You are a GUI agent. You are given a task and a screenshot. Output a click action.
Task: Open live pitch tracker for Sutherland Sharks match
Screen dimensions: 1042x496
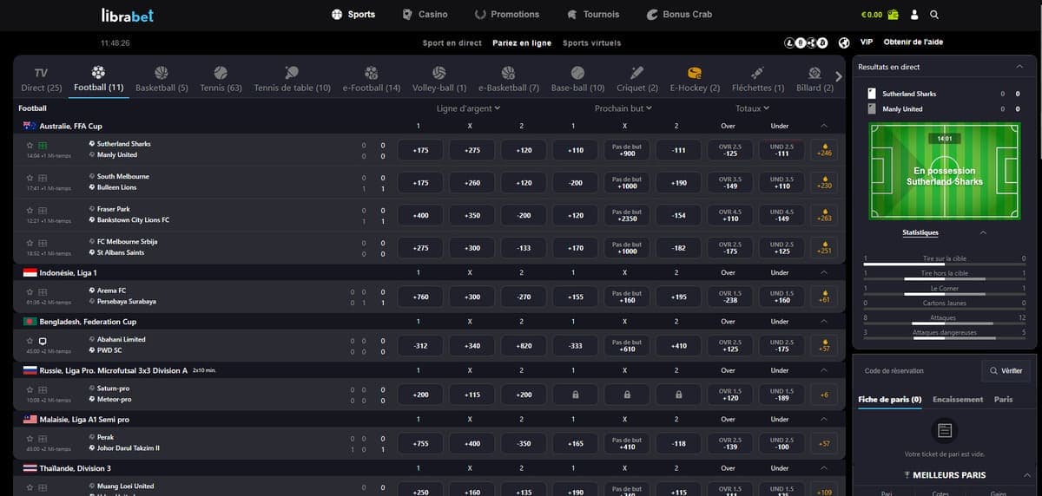click(x=43, y=145)
